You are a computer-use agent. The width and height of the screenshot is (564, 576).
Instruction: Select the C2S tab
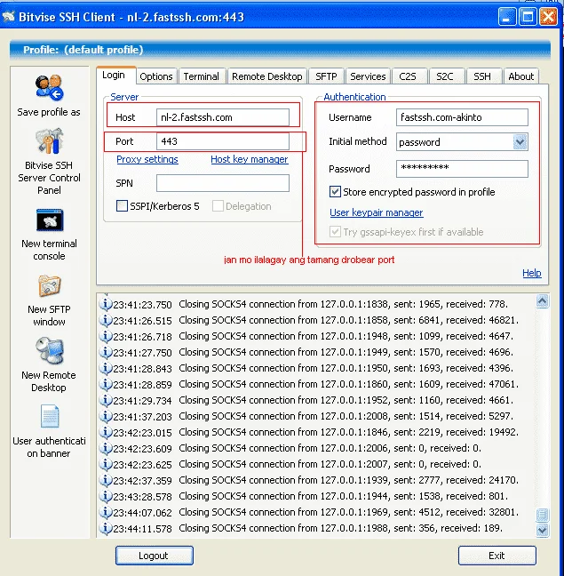tap(408, 76)
